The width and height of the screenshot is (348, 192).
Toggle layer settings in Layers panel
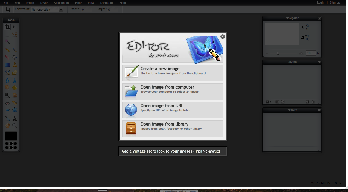268,102
